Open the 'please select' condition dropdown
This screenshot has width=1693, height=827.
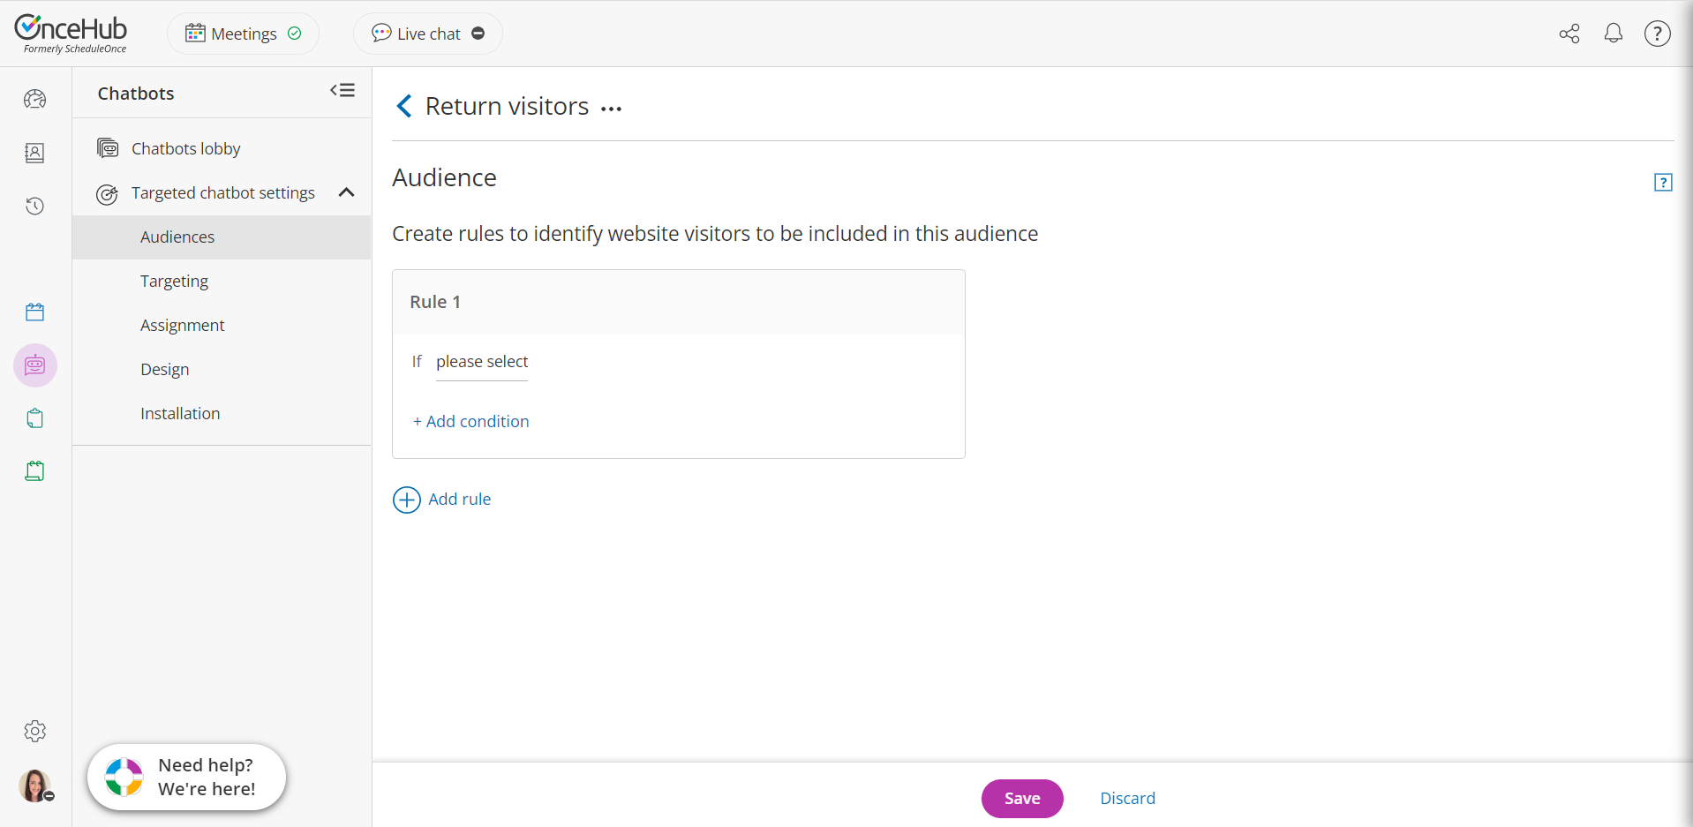coord(482,362)
